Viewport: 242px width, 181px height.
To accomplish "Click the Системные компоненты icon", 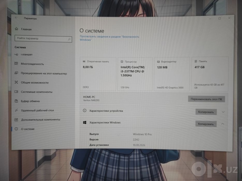I will pos(16,92).
